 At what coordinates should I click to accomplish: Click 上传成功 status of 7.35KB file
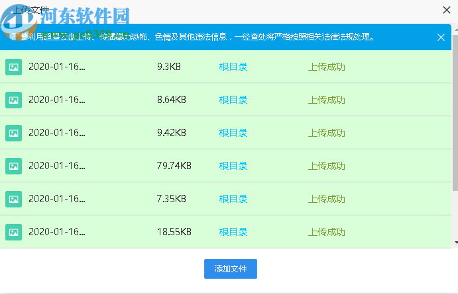pyautogui.click(x=327, y=199)
